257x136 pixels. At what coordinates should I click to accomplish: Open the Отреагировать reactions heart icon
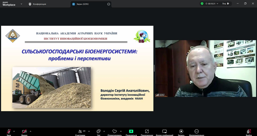[x=114, y=132]
